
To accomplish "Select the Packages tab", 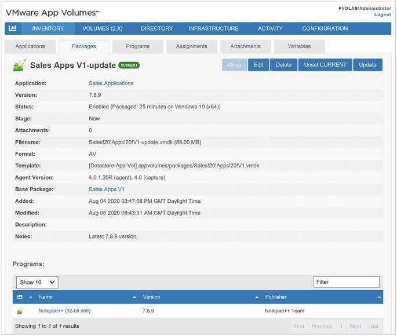I will (84, 46).
